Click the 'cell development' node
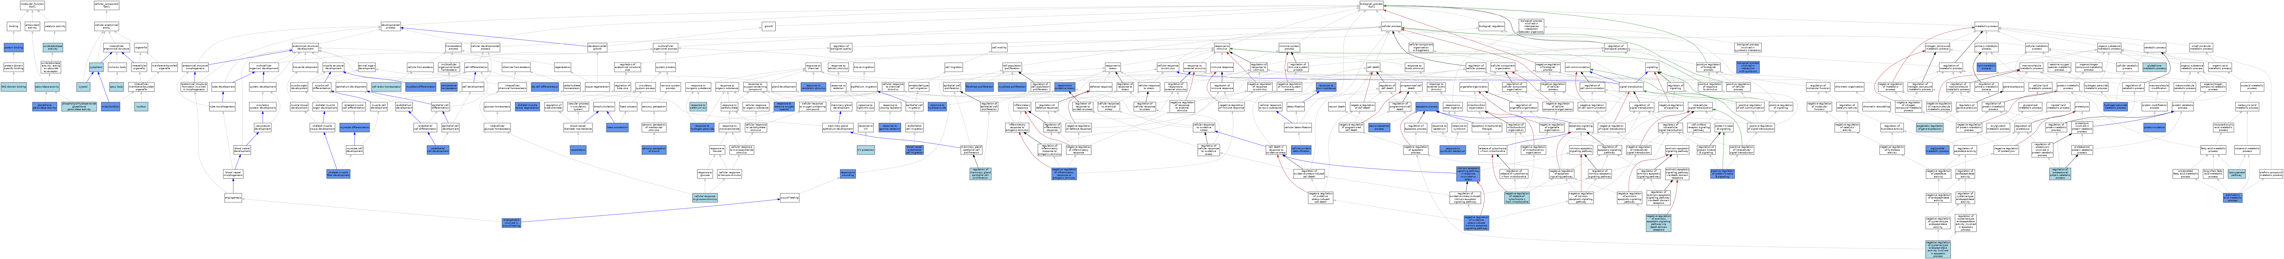 click(x=473, y=87)
